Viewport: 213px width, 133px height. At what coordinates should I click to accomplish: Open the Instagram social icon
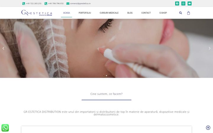pyautogui.click(x=183, y=4)
